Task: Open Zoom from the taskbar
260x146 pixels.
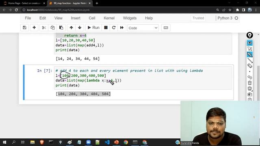Action: point(89,142)
